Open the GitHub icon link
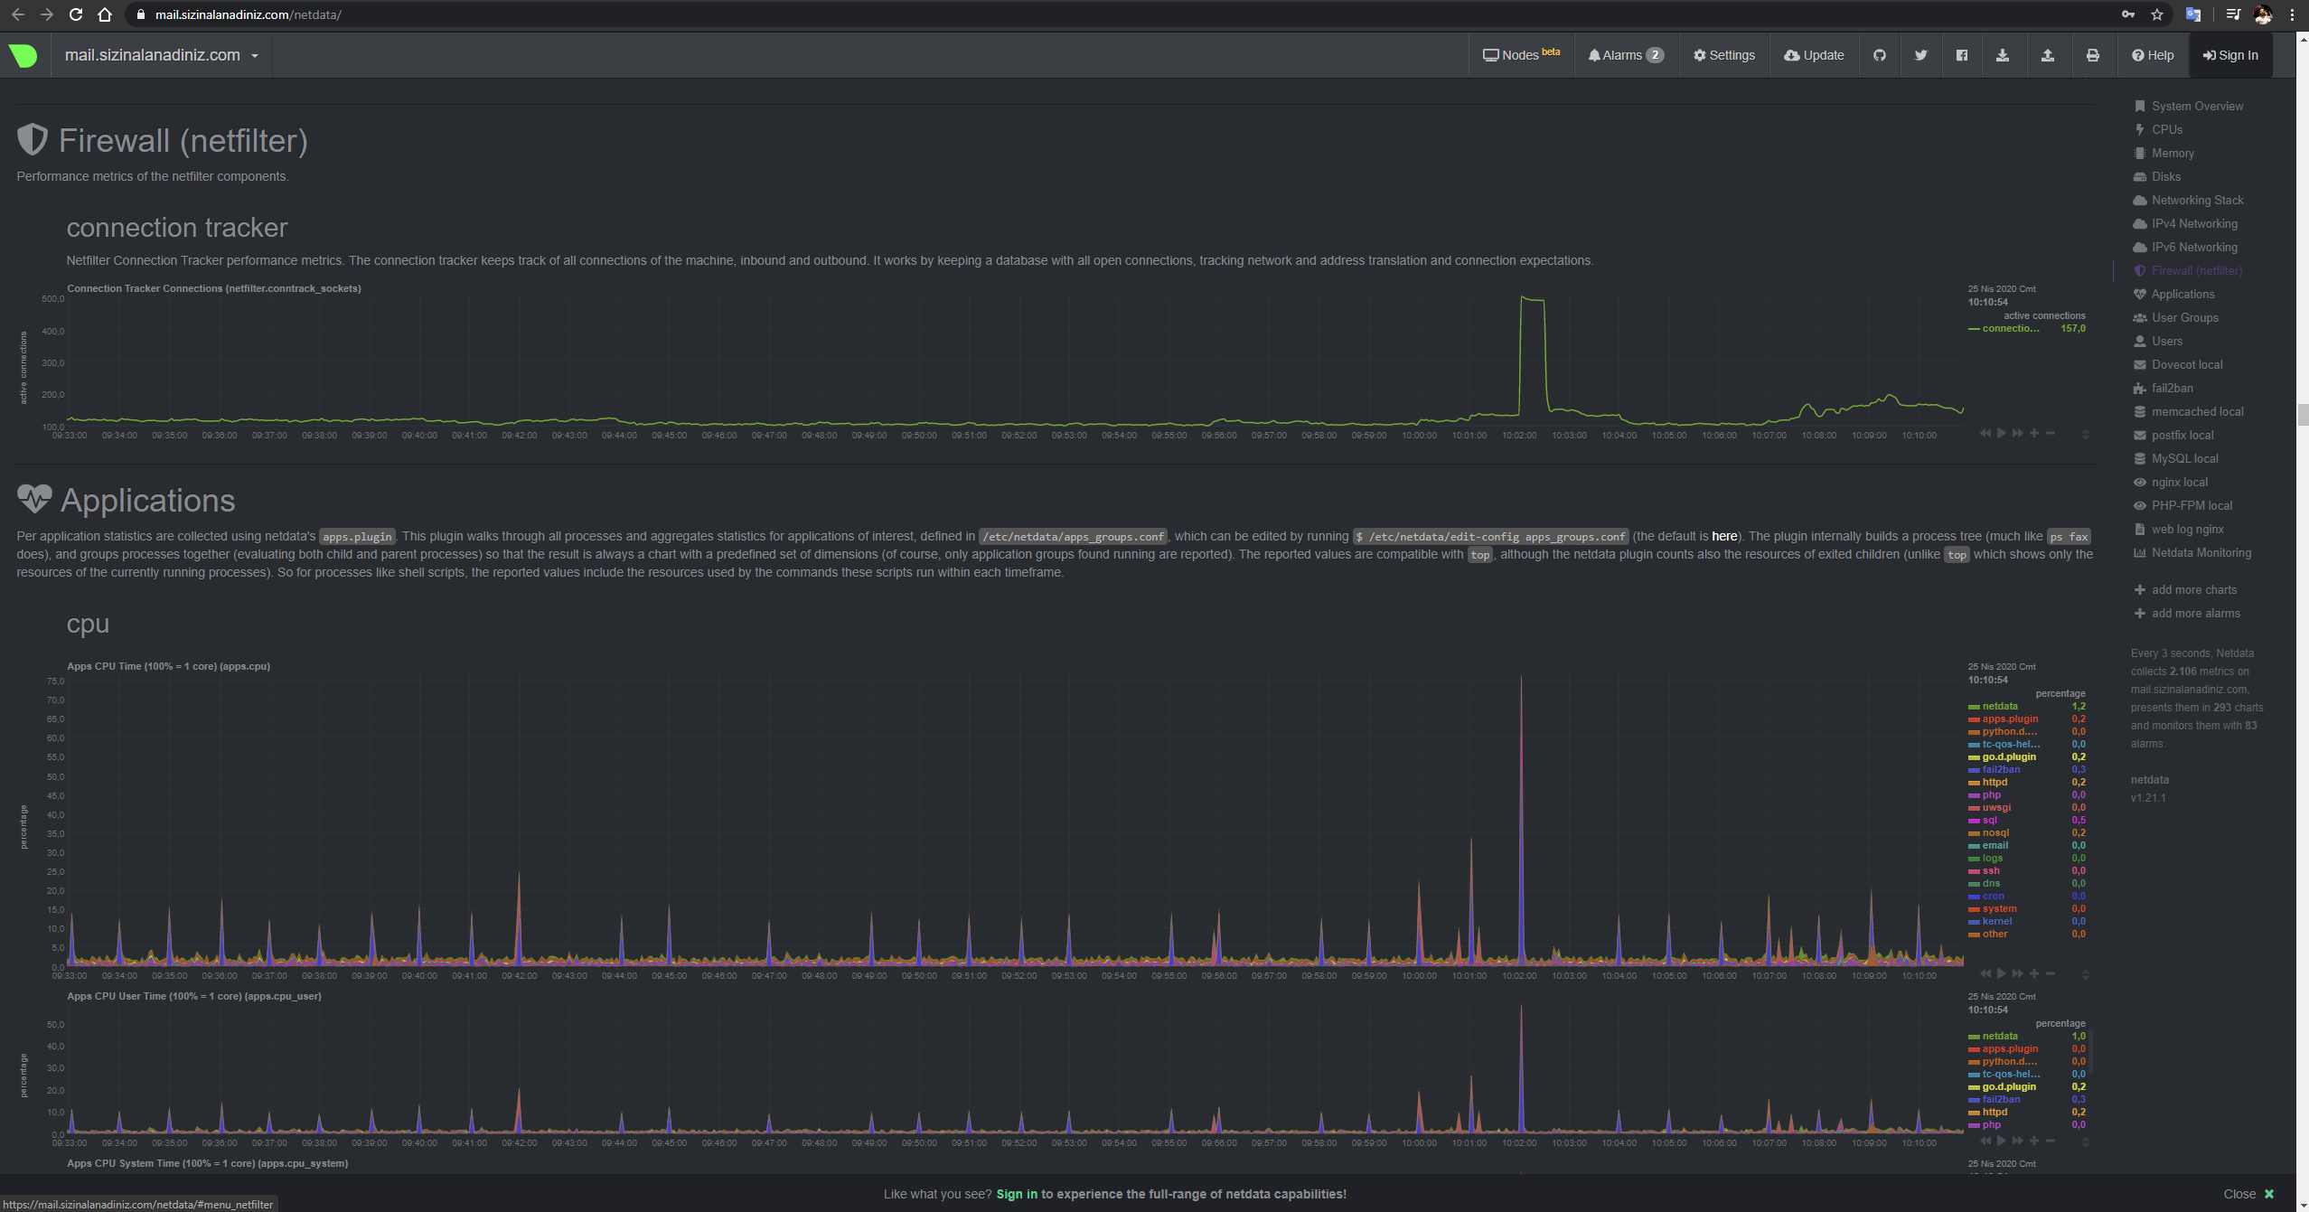 click(x=1879, y=55)
